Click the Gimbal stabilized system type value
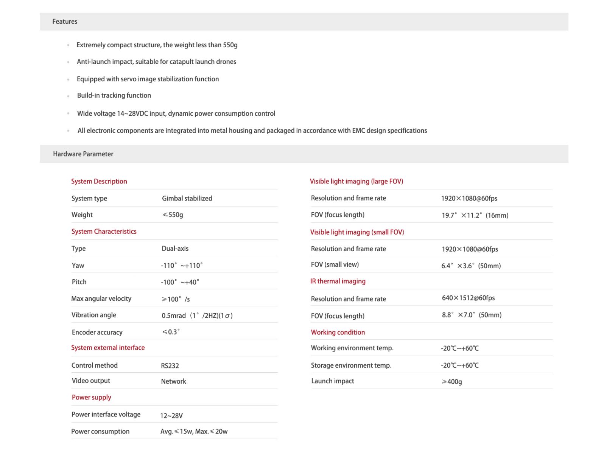 187,198
